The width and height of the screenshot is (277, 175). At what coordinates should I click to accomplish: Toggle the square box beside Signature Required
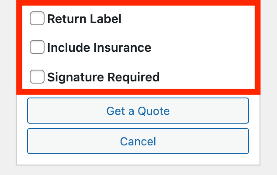[x=37, y=77]
